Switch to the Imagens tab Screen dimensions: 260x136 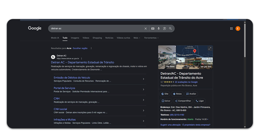pos(75,38)
